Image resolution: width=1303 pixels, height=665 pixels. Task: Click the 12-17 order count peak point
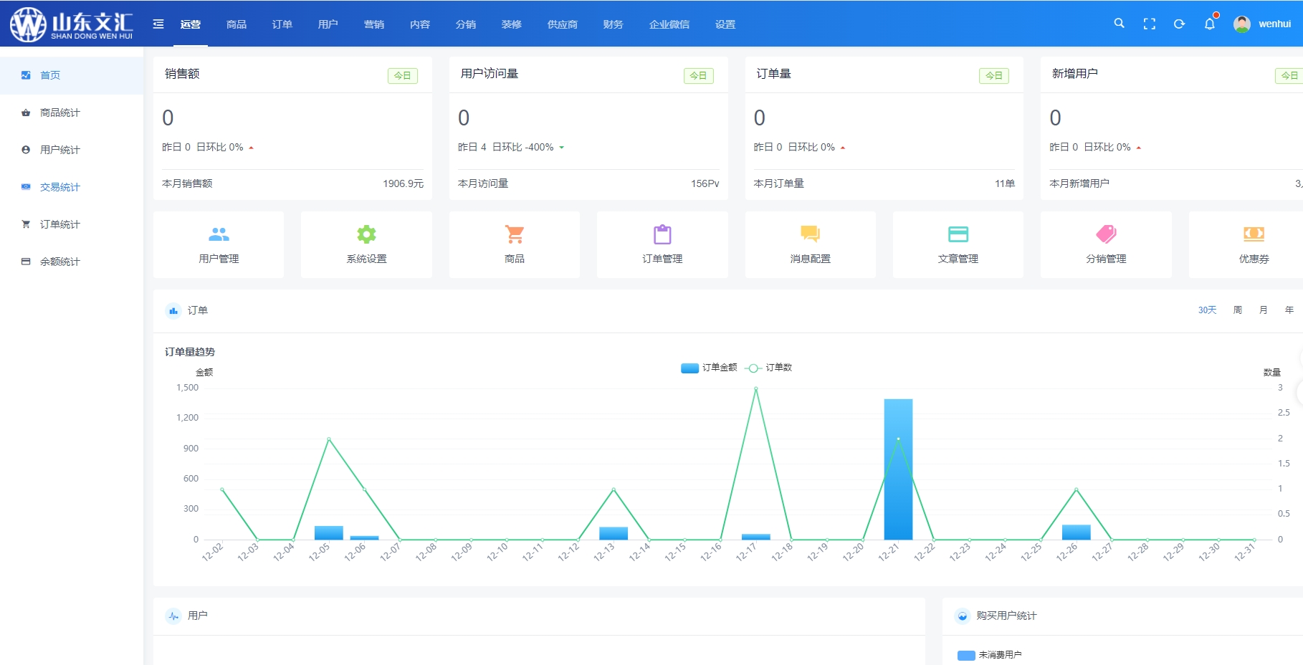(x=755, y=388)
